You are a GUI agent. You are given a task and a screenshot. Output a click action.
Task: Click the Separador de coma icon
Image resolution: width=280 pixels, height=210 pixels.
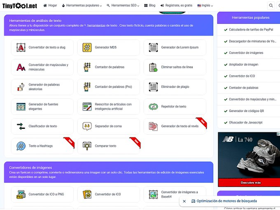(x=87, y=126)
